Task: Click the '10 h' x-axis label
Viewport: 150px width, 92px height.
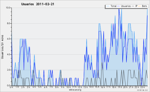Action: (68, 87)
